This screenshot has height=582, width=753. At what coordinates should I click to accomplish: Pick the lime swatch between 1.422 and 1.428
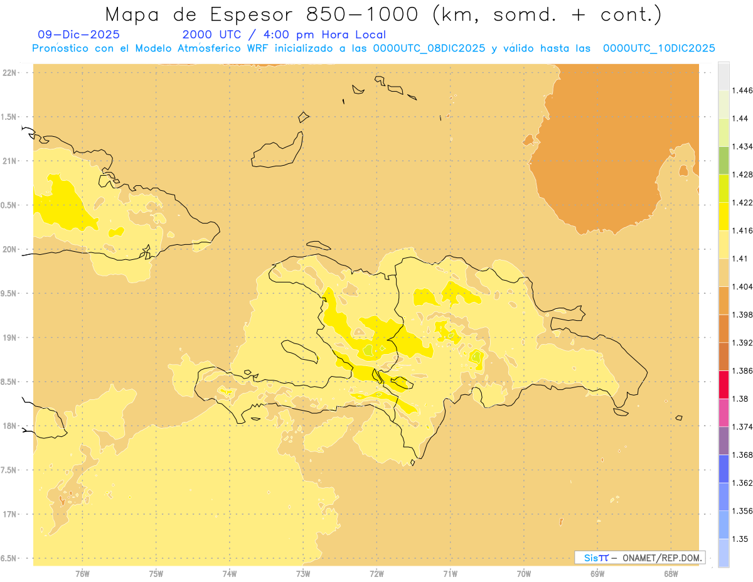pos(724,188)
